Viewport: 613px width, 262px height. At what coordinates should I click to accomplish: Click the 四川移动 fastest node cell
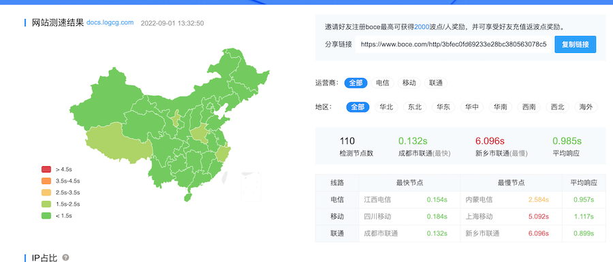coord(377,217)
